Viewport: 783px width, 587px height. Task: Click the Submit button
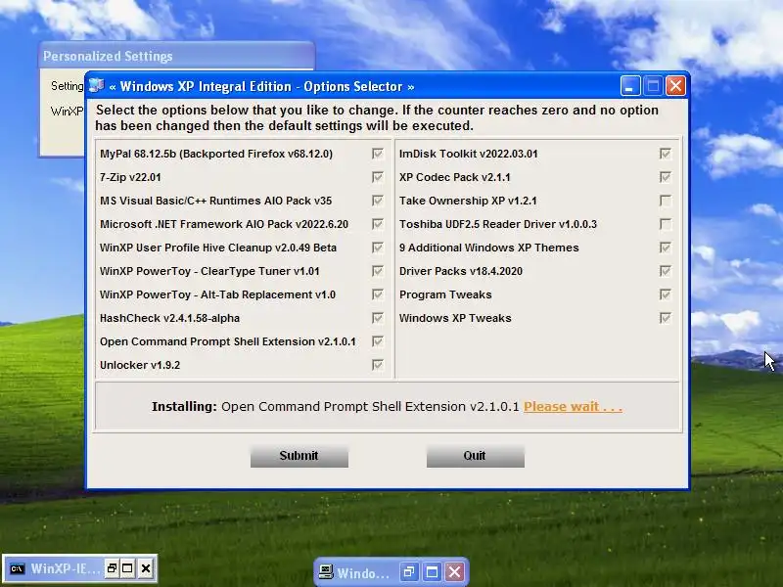(299, 456)
